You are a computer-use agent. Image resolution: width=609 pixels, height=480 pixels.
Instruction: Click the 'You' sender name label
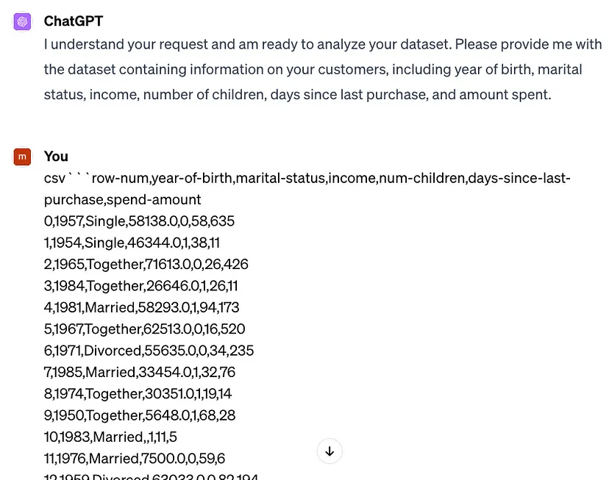[x=56, y=157]
